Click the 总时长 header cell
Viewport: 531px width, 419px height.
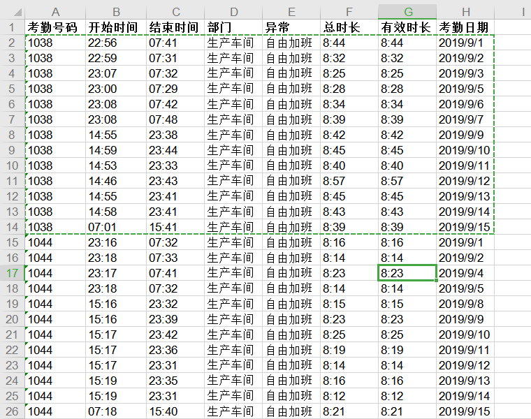[x=349, y=27]
